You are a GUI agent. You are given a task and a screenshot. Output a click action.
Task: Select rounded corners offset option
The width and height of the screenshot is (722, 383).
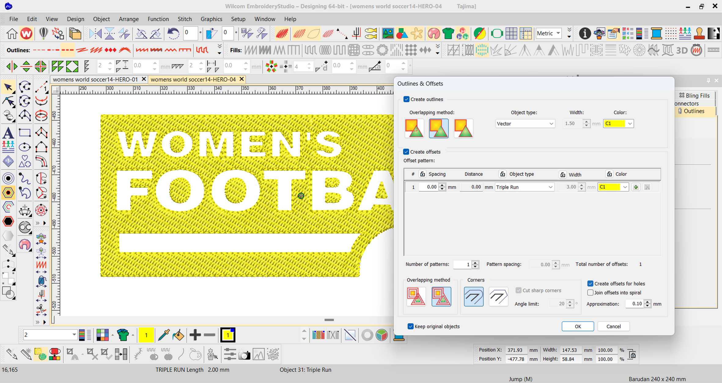[473, 296]
